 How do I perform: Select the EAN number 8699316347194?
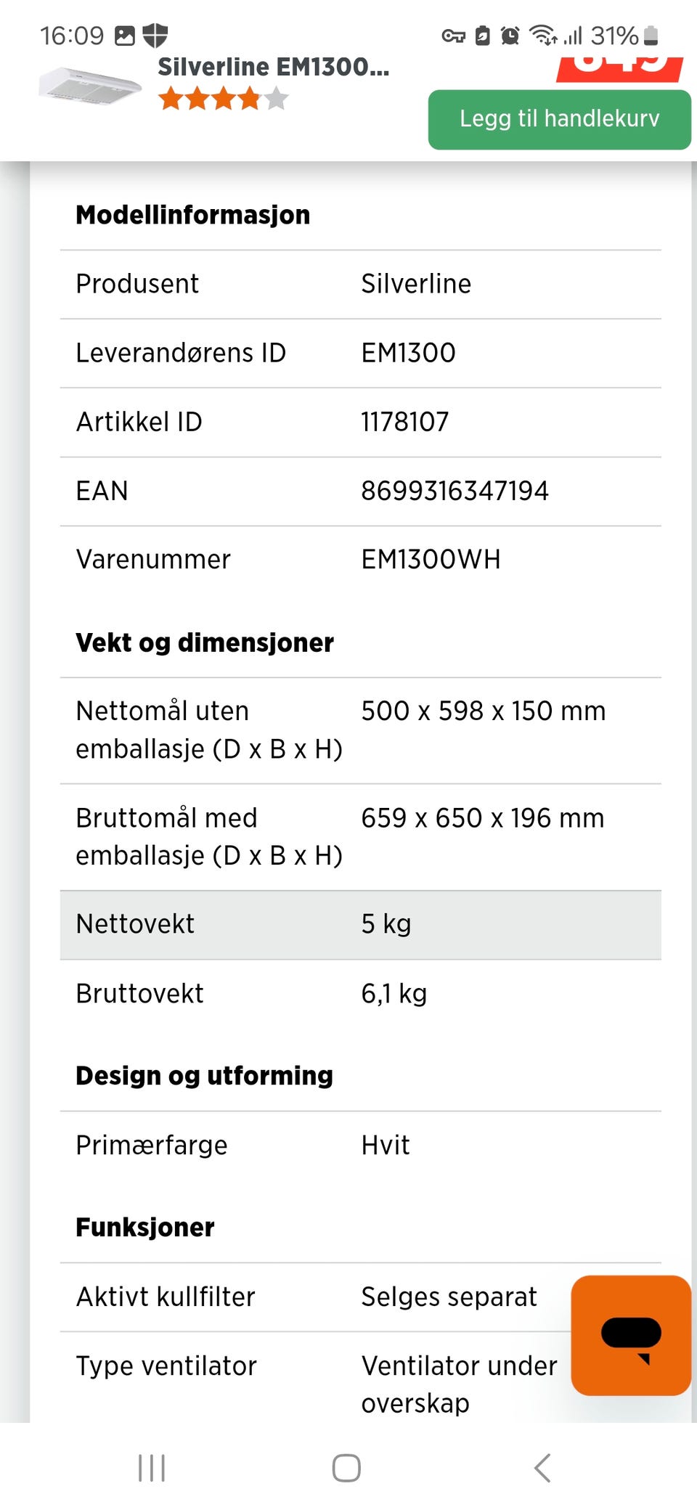coord(455,491)
